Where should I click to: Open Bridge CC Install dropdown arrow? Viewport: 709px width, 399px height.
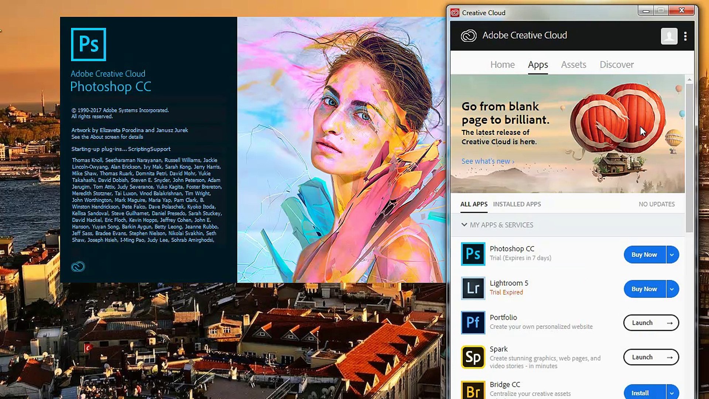tap(672, 393)
